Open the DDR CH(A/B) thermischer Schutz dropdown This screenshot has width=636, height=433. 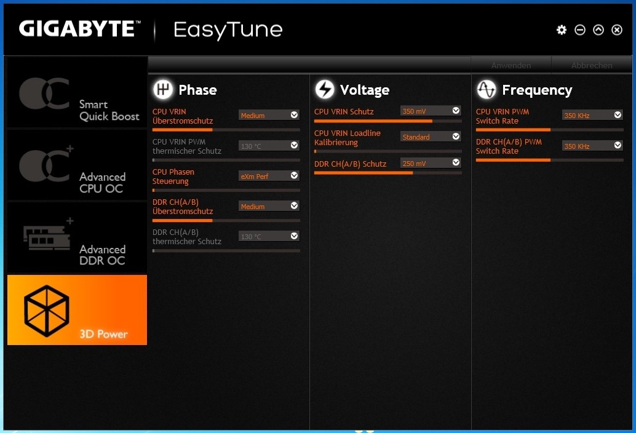pyautogui.click(x=269, y=236)
